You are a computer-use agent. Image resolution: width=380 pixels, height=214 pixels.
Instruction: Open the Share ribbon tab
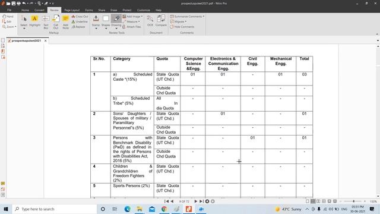pos(102,10)
